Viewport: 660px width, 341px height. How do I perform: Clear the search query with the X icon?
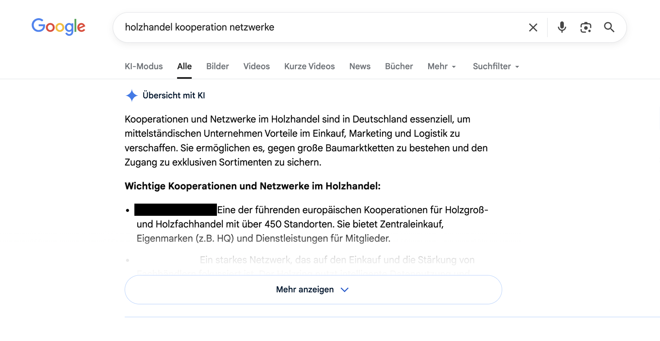(533, 27)
